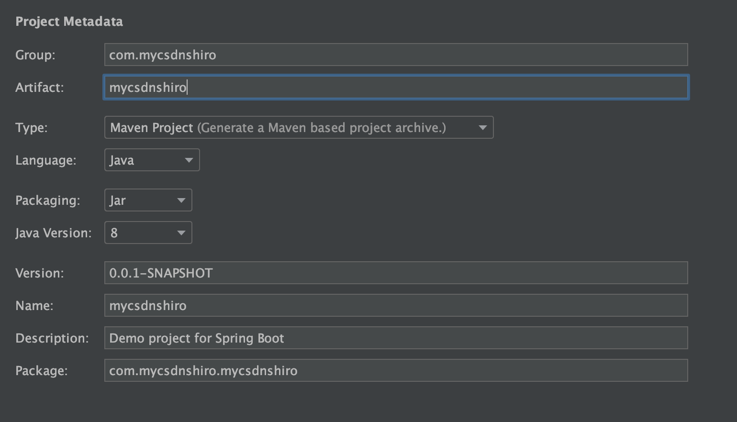Focus the Artifact text field

[x=396, y=88]
